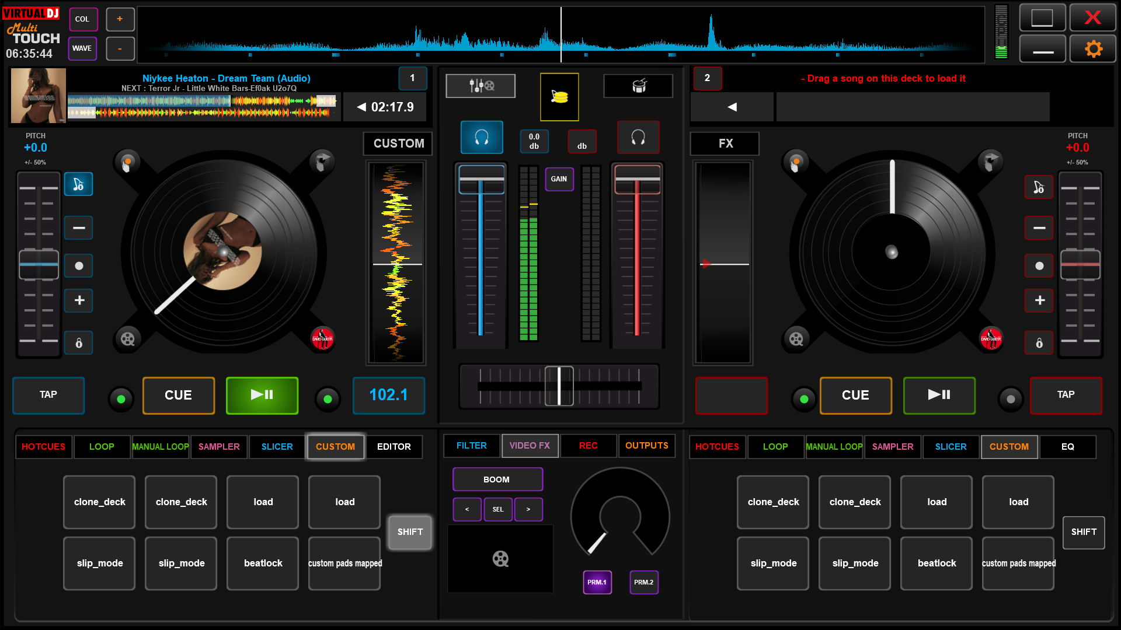Viewport: 1121px width, 630px height.
Task: Click deck 1 album art thumbnail
Action: coord(39,96)
